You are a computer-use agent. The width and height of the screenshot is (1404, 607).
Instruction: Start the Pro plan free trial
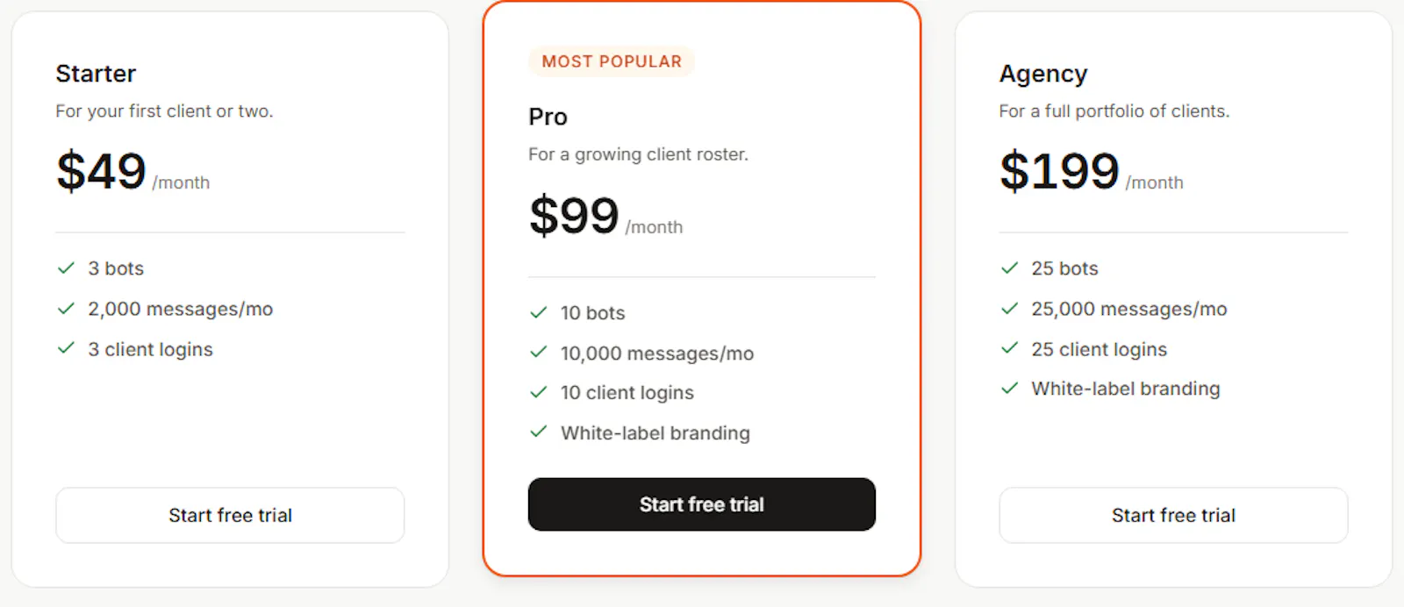pos(702,504)
